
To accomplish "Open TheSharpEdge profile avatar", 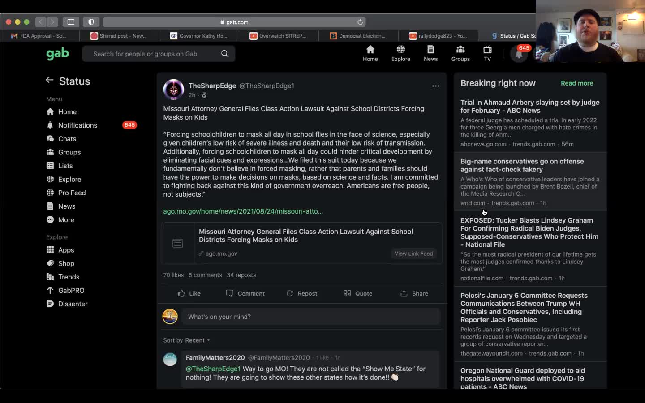I will [173, 90].
